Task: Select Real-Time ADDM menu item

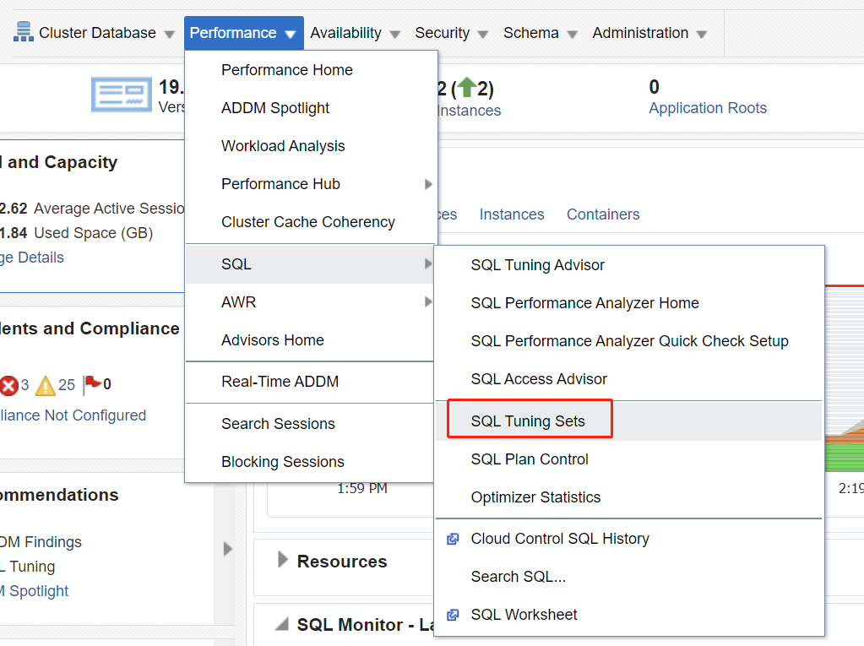Action: (x=310, y=382)
